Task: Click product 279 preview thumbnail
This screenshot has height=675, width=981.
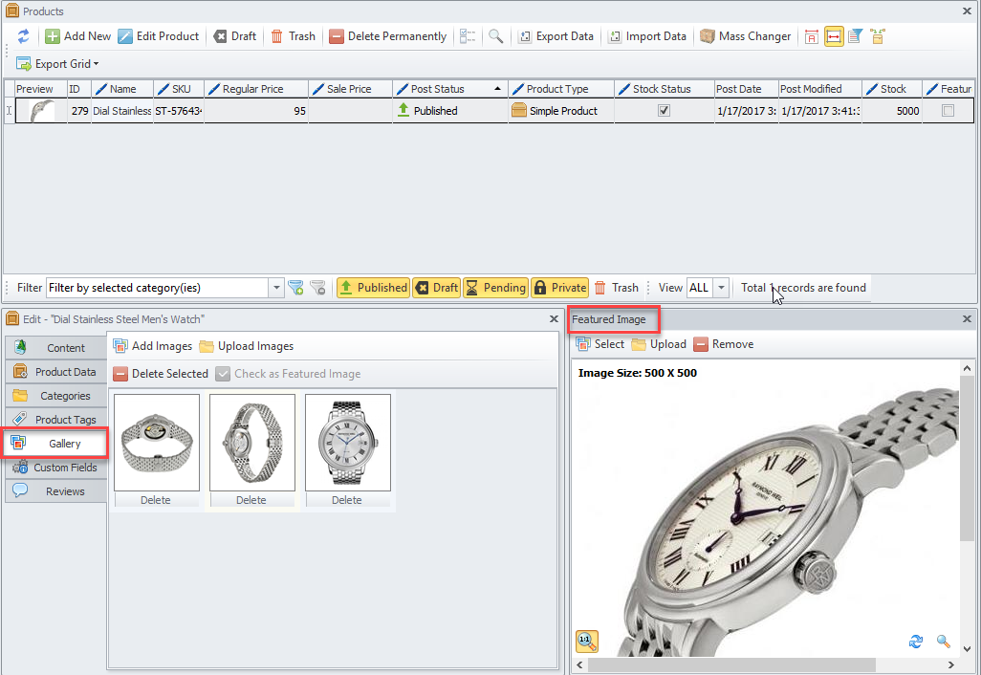Action: (x=41, y=111)
